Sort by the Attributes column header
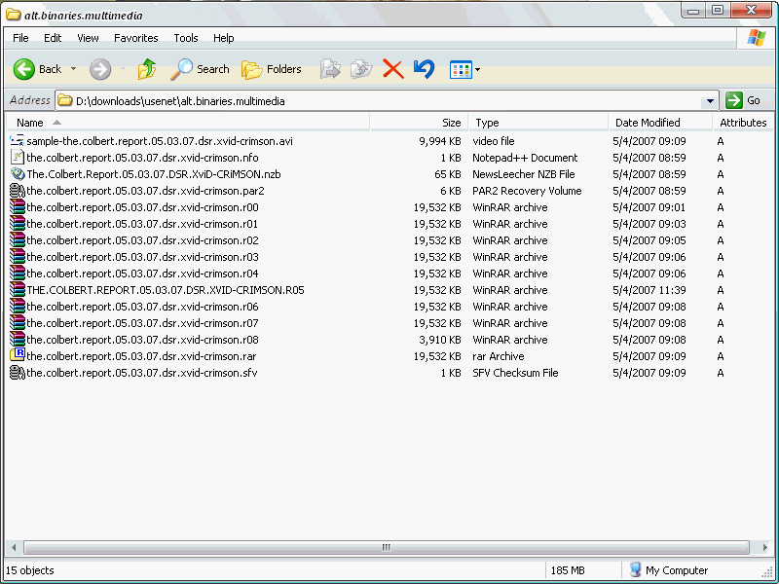 click(743, 123)
